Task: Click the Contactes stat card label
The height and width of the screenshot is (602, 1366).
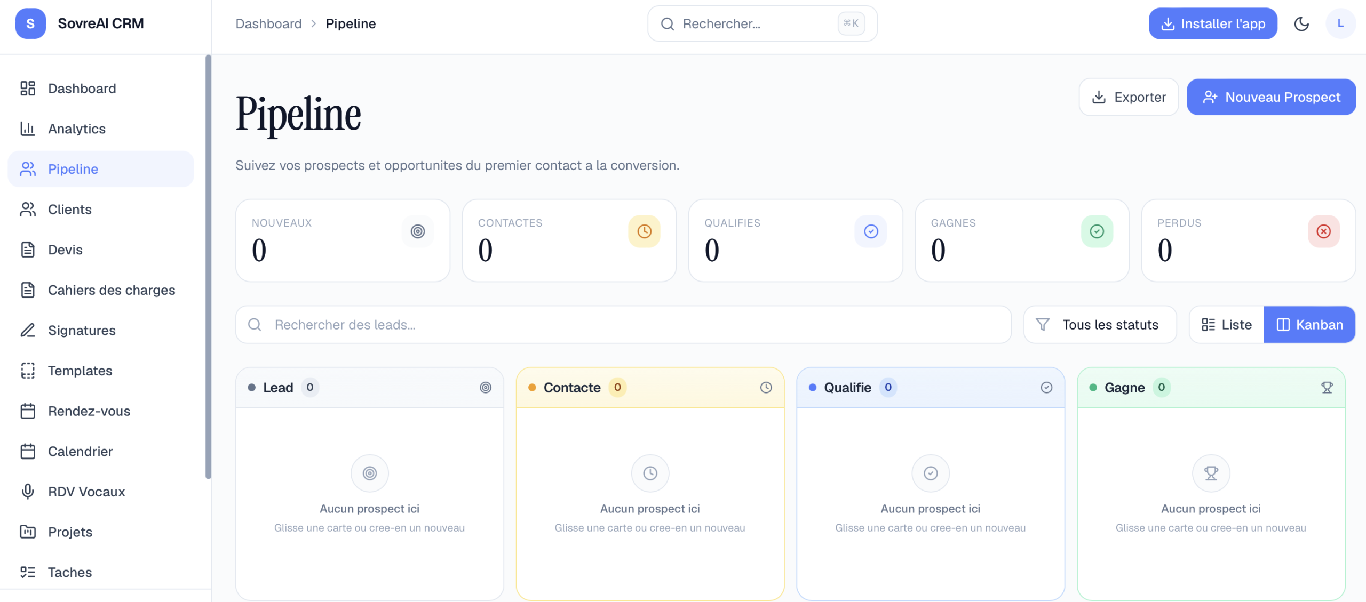Action: (510, 223)
